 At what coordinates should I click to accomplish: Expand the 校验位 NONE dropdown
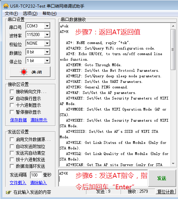47,43
